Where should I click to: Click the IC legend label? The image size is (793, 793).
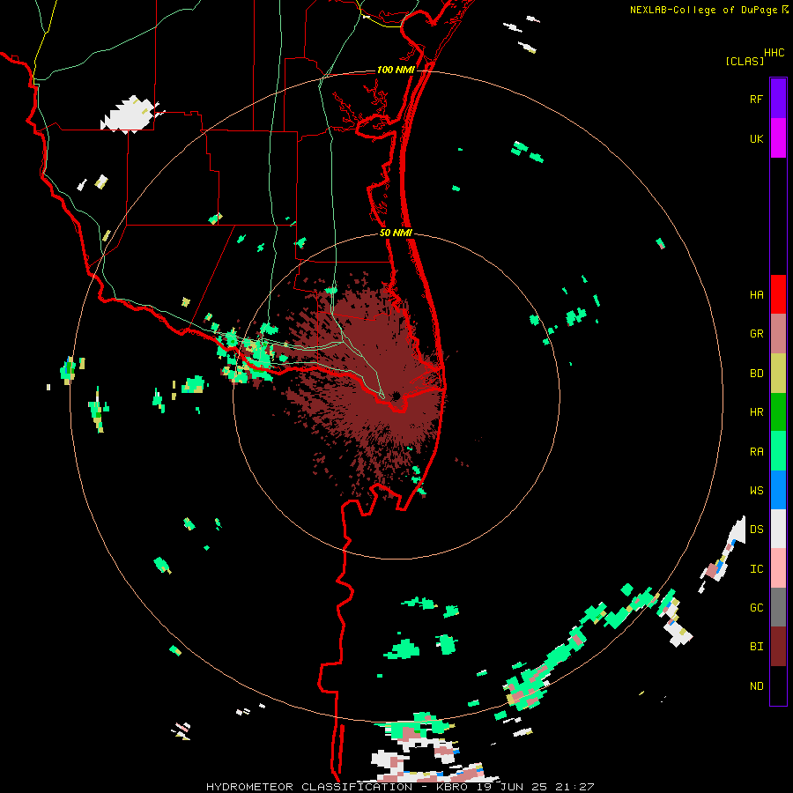click(756, 569)
